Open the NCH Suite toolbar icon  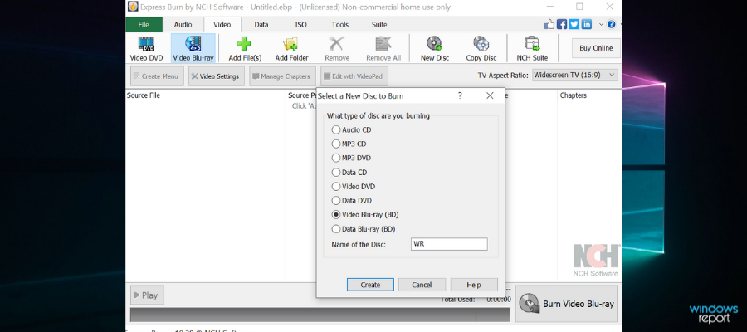532,48
